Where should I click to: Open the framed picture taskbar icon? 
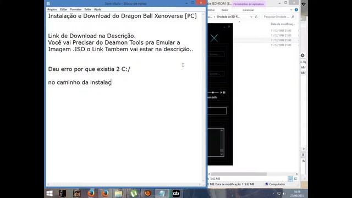click(x=76, y=193)
